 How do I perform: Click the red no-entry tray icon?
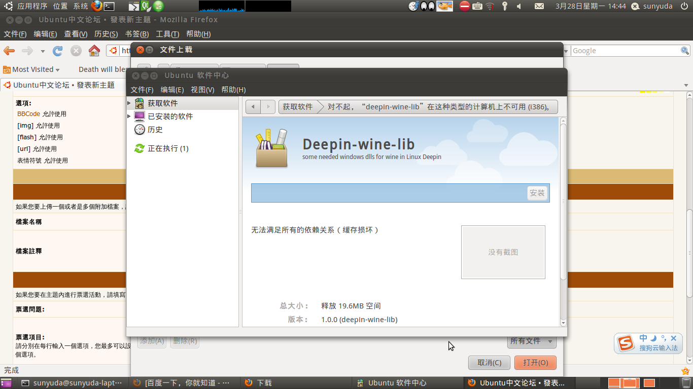tap(465, 6)
